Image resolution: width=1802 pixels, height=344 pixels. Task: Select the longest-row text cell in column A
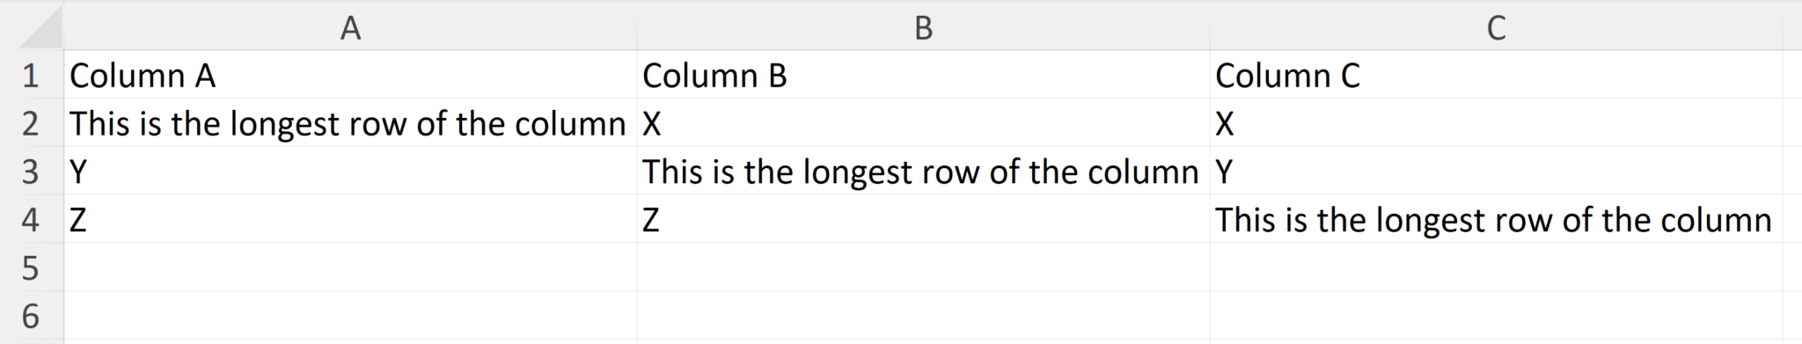[350, 122]
